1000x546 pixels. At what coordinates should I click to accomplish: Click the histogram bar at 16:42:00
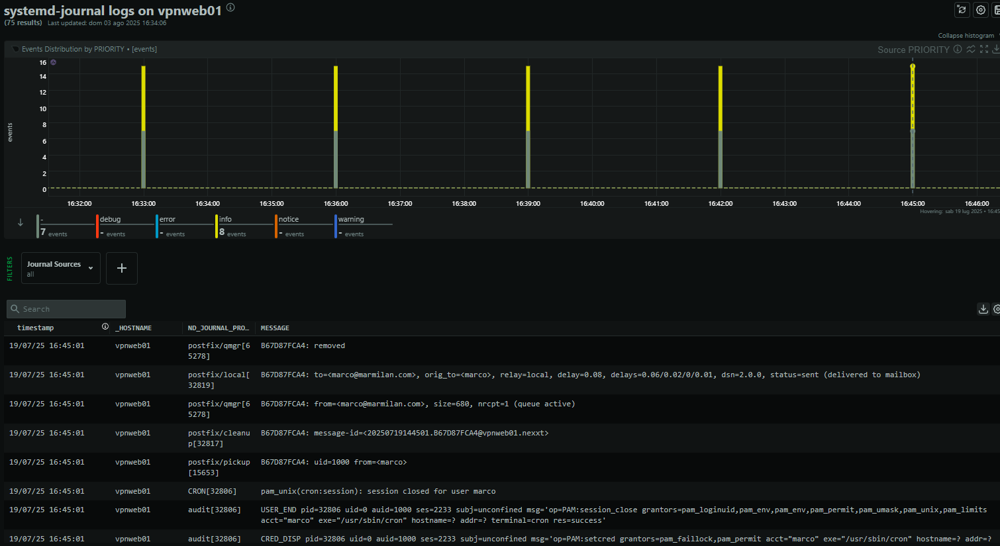coord(721,127)
